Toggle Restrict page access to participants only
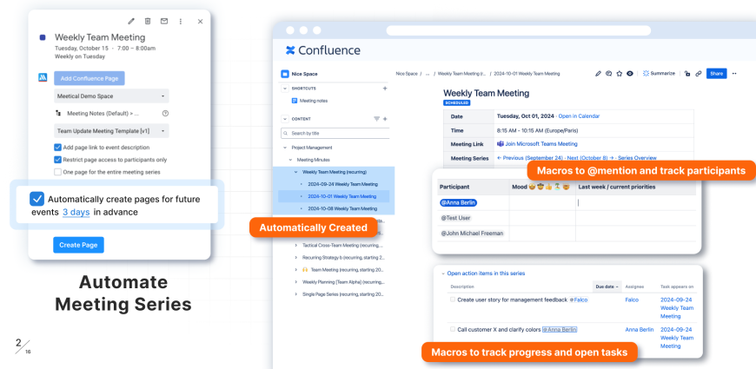756x369 pixels. [58, 160]
